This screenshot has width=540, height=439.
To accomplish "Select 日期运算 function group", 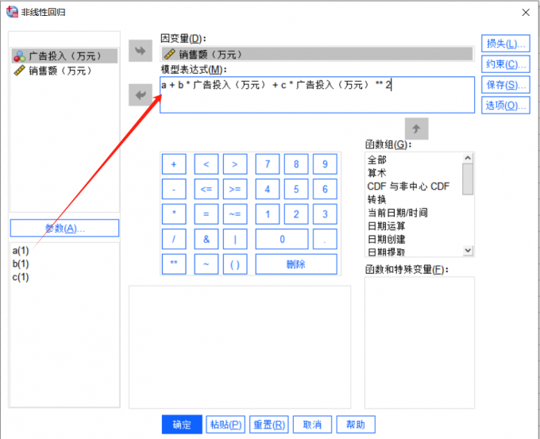I will tap(387, 226).
